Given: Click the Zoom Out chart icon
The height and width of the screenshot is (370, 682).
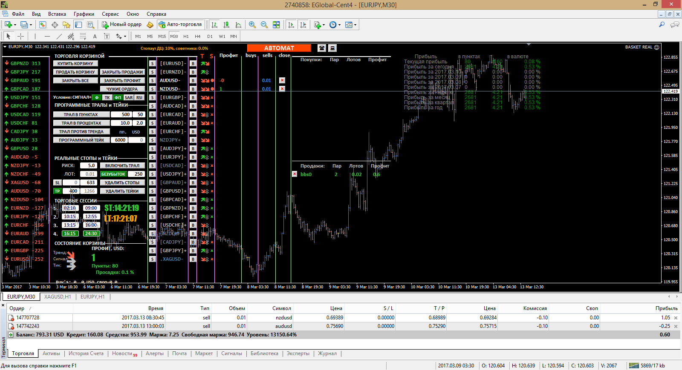Looking at the screenshot, I should point(264,25).
